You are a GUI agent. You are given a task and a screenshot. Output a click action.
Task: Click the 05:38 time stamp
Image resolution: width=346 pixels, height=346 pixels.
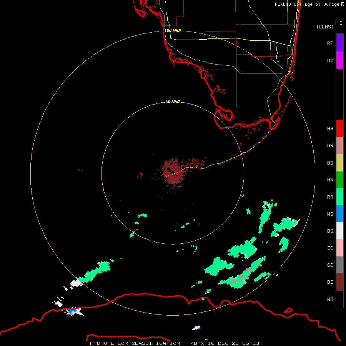[251, 343]
